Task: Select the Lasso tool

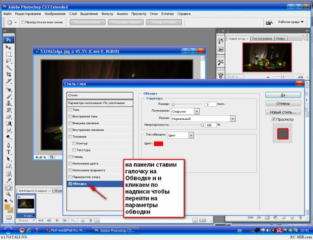Action: tap(9, 61)
